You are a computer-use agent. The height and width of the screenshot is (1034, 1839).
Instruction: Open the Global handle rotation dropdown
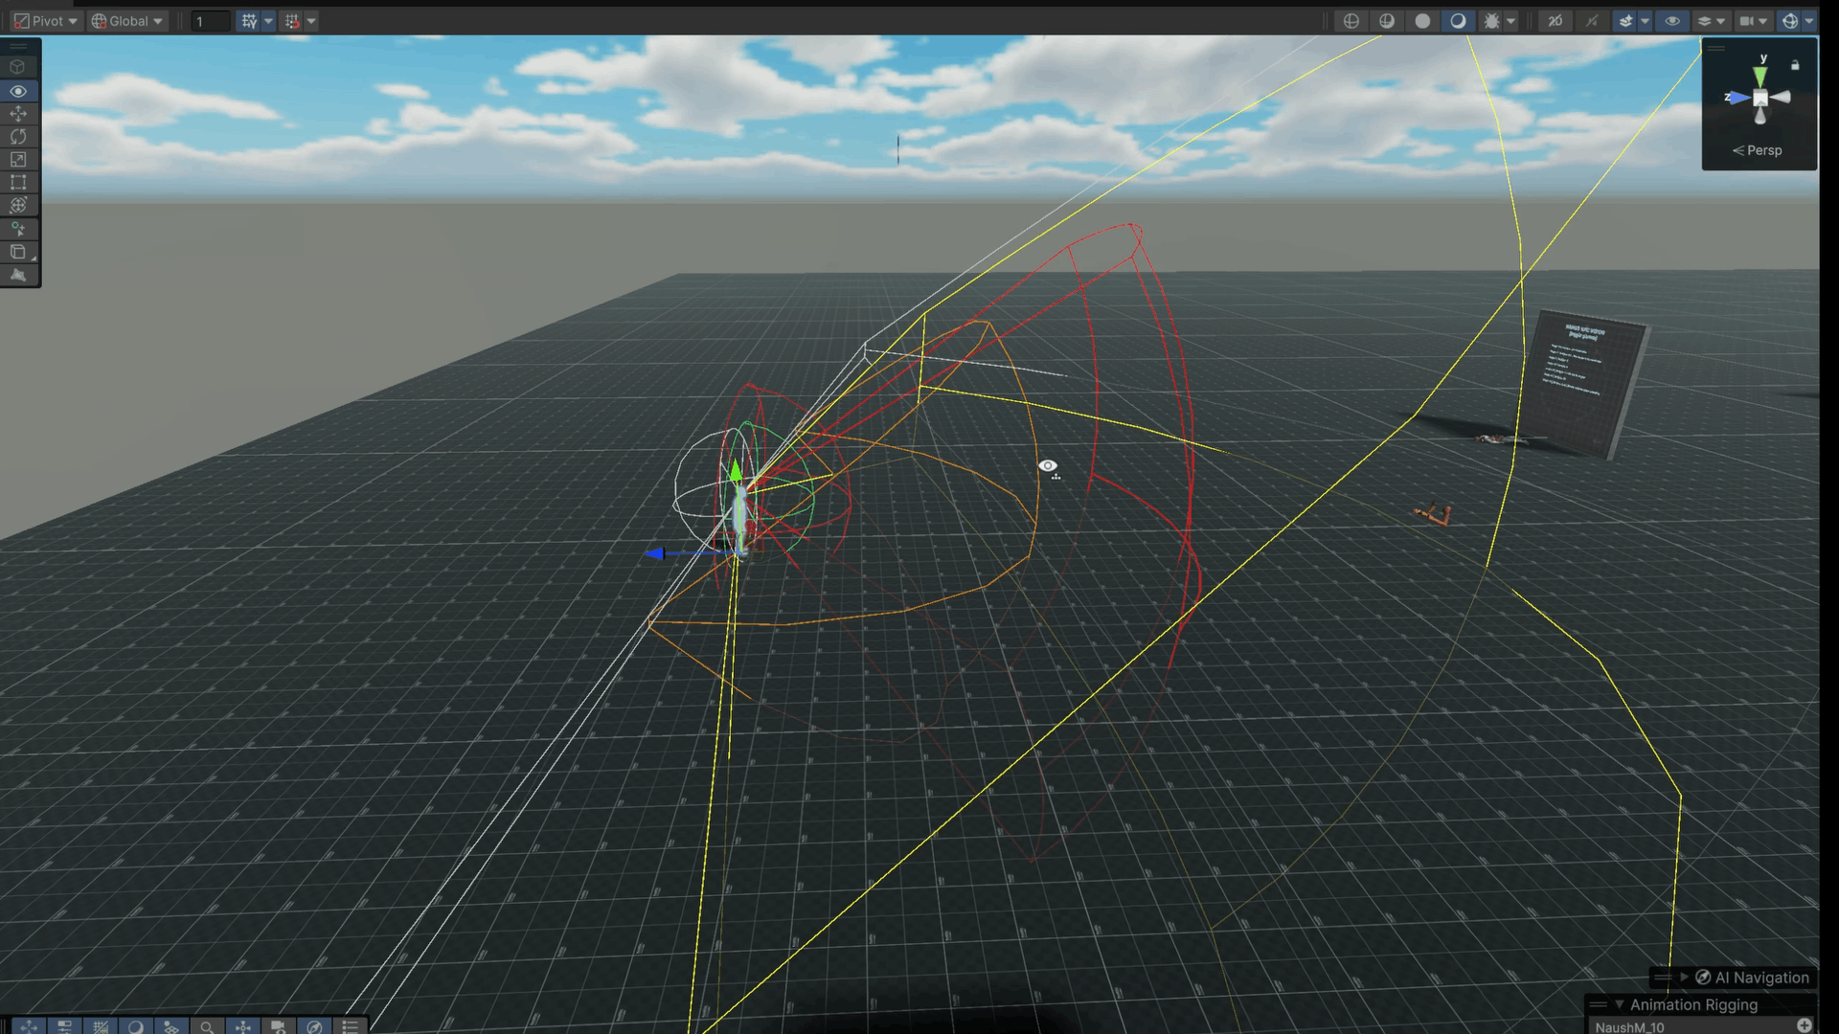[x=127, y=21]
